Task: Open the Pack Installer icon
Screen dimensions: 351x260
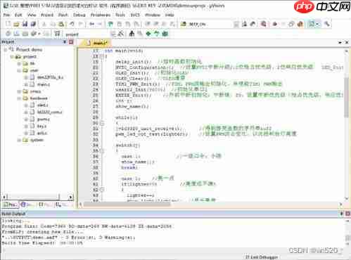Action: 165,34
